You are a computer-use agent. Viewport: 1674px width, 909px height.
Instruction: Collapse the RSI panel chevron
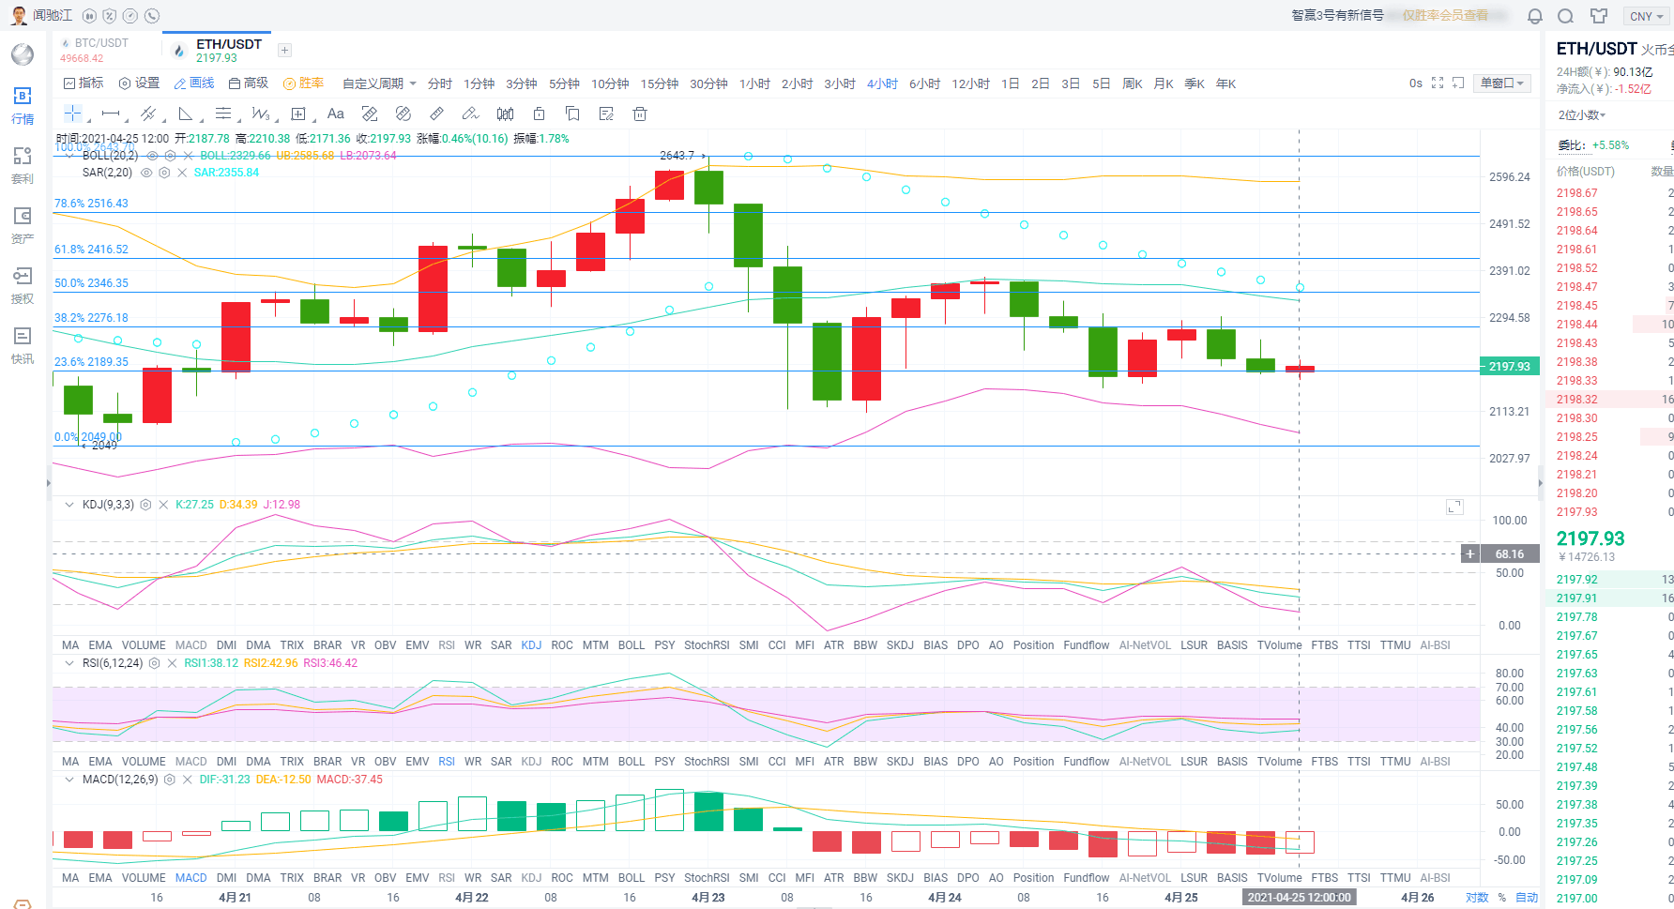point(68,663)
